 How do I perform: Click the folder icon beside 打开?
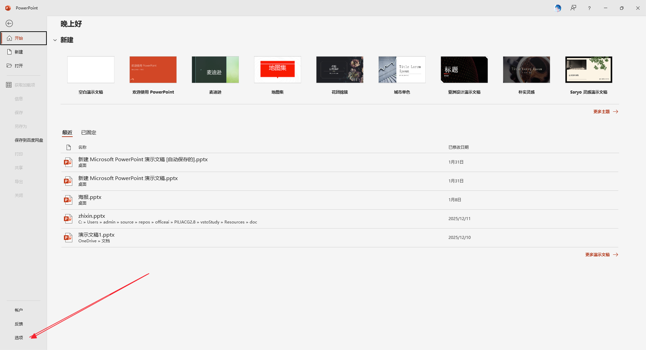tap(9, 66)
